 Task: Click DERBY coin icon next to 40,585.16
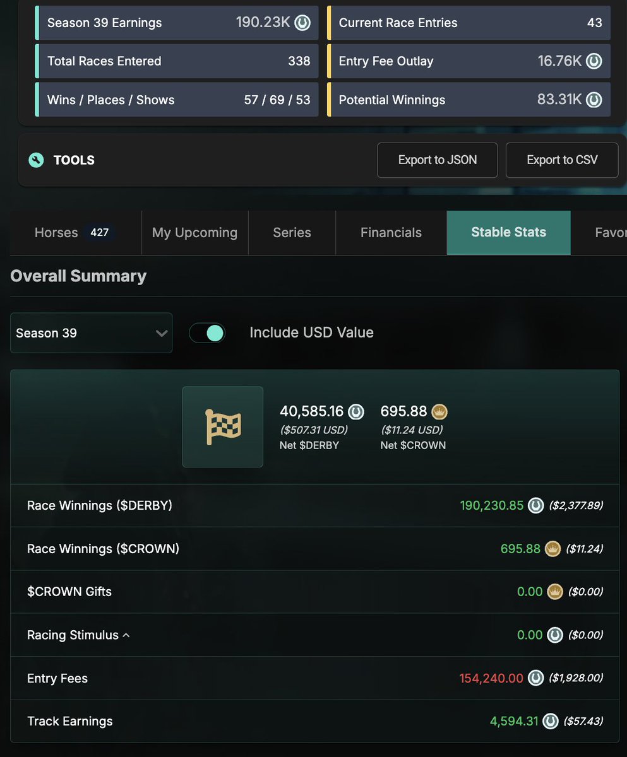click(356, 412)
